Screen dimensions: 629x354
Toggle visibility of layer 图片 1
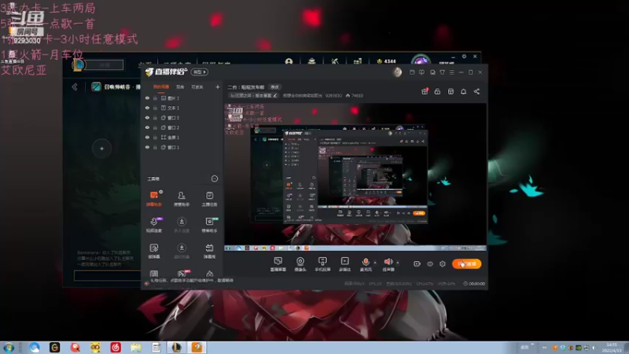[147, 98]
